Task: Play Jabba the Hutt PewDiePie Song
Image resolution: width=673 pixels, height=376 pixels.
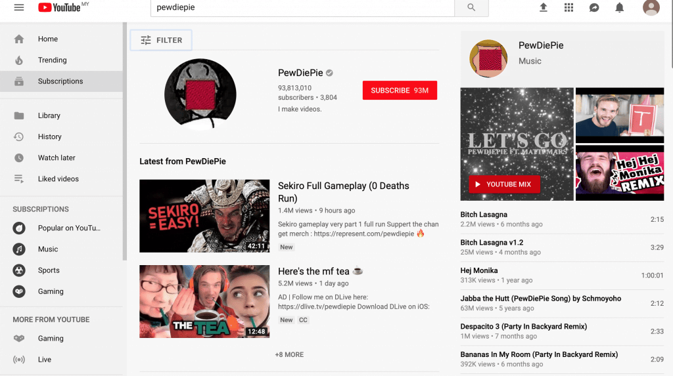Action: [x=563, y=303]
